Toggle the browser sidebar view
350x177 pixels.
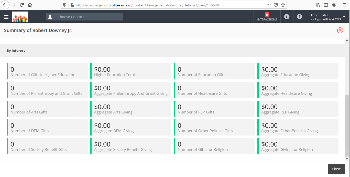(326, 5)
